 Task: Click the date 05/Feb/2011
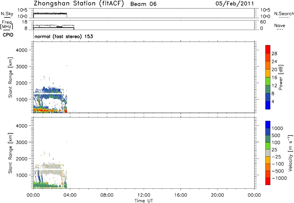click(234, 4)
